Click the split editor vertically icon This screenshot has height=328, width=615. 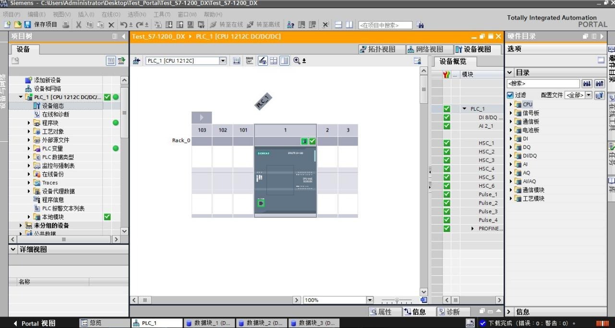[x=349, y=24]
